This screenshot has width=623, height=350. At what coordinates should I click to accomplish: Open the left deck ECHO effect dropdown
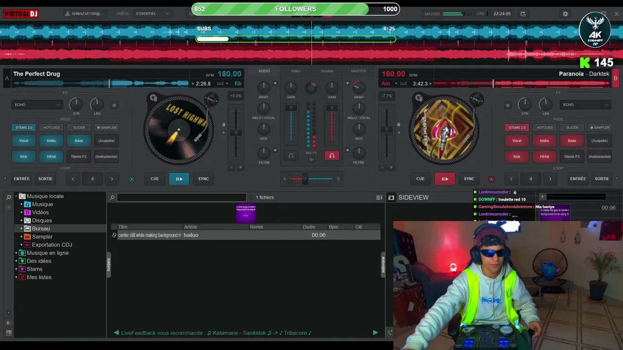pyautogui.click(x=37, y=105)
